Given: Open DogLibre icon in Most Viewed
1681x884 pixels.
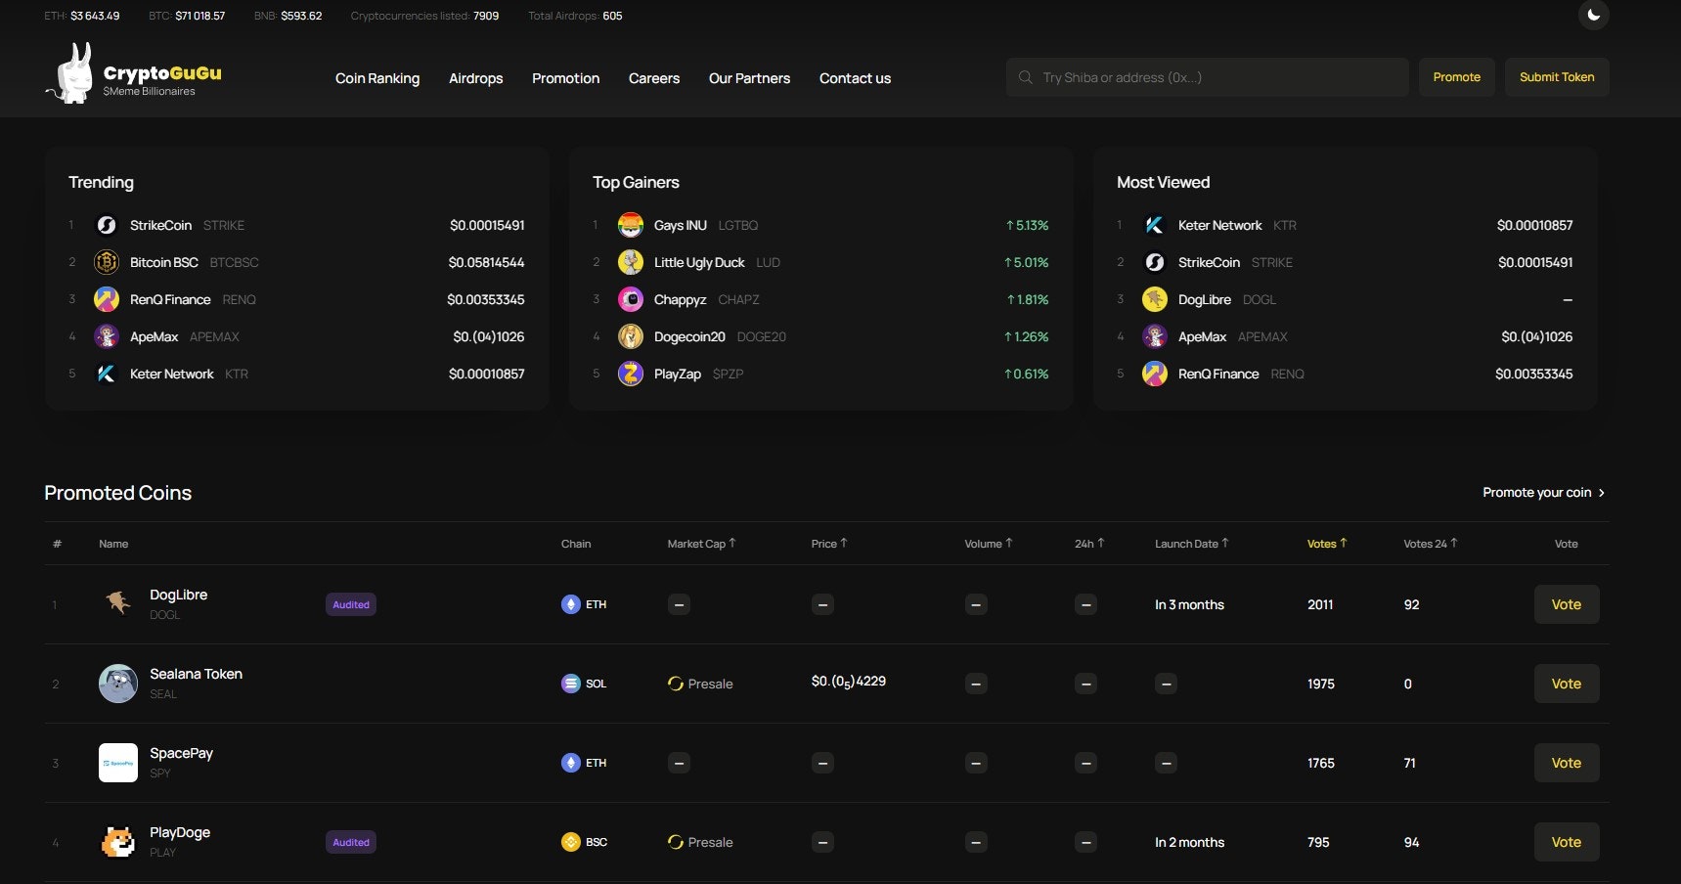Looking at the screenshot, I should pyautogui.click(x=1155, y=299).
